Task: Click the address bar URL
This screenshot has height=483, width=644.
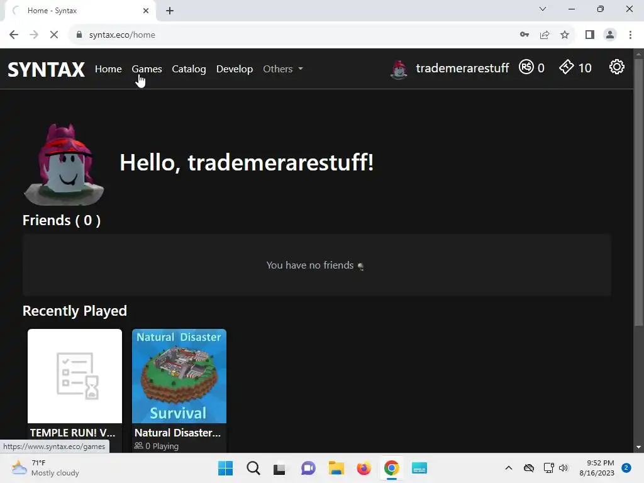Action: pos(122,35)
